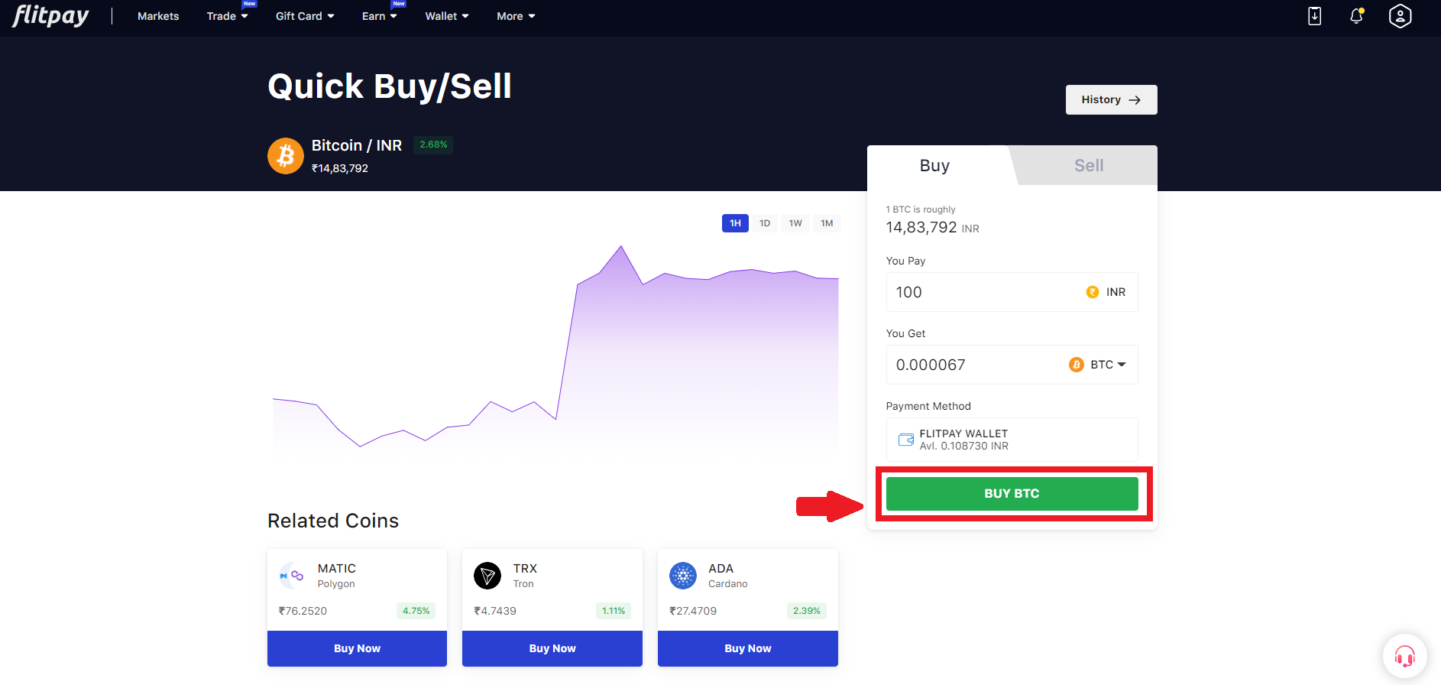Select the 1M chart timeframe
The image size is (1441, 685).
coord(827,223)
